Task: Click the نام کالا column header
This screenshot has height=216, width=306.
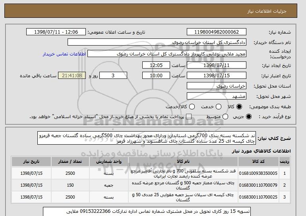Action: (x=183, y=162)
